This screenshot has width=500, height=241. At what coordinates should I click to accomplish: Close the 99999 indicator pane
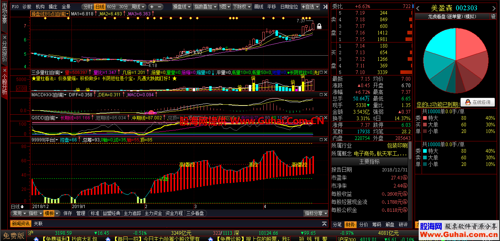pyautogui.click(x=326, y=140)
